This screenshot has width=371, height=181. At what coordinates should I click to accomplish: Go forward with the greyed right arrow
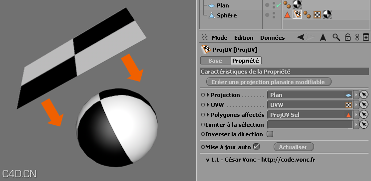click(311, 37)
